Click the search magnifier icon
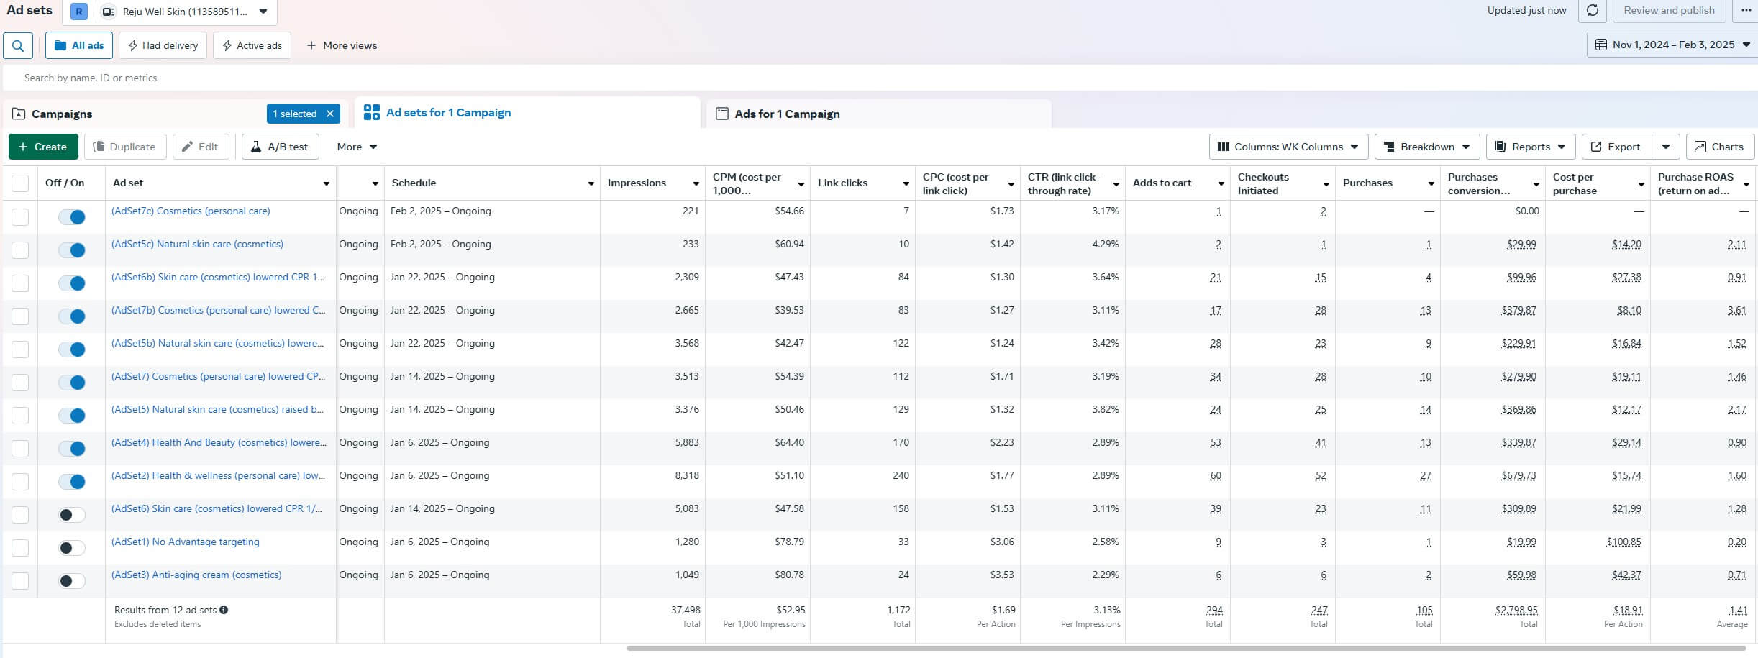 tap(18, 45)
